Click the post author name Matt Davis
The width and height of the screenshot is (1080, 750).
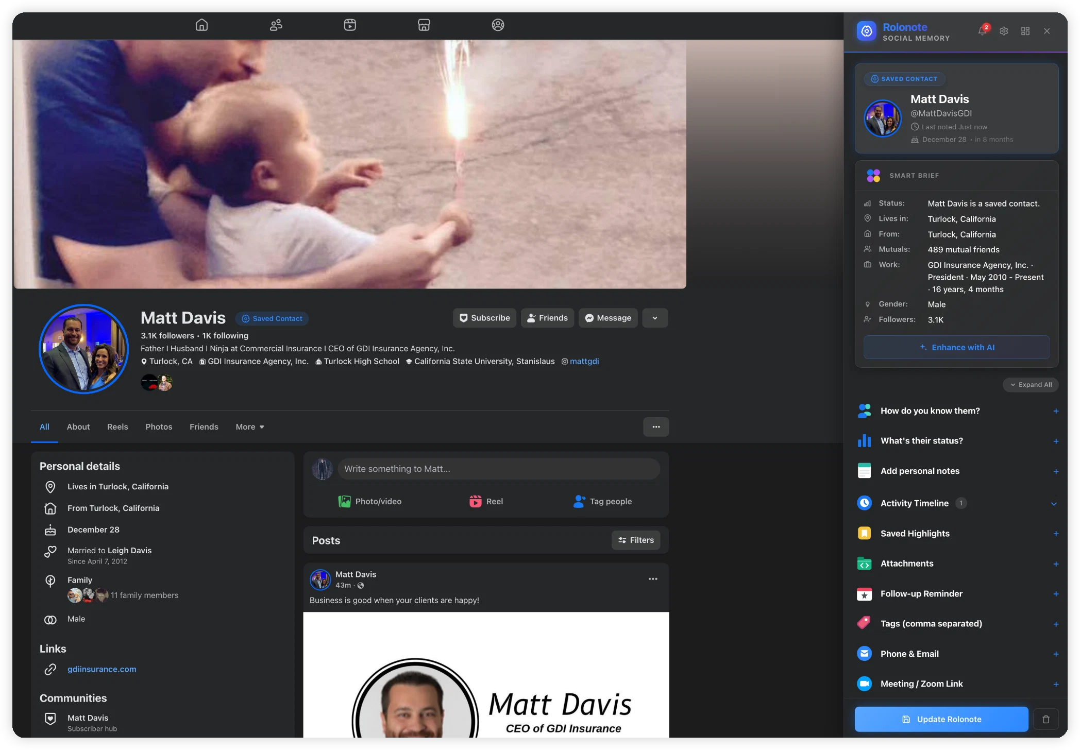[x=356, y=574]
